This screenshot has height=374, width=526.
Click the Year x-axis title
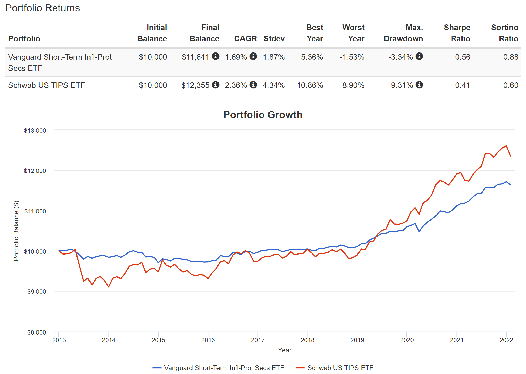pyautogui.click(x=285, y=350)
